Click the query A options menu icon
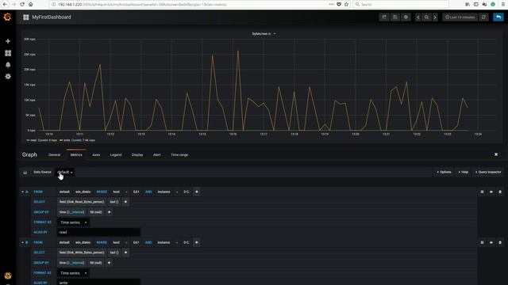508x285 pixels. point(482,192)
